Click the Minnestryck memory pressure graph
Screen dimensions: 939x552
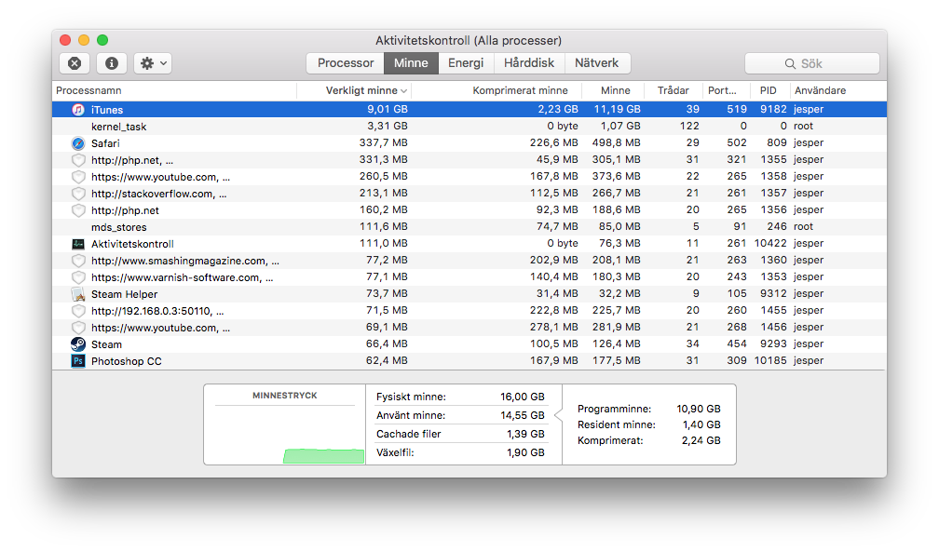tap(285, 435)
